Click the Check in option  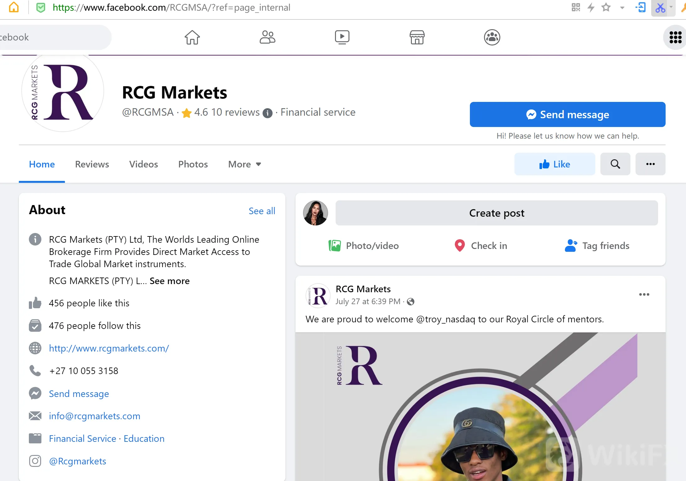pos(481,246)
